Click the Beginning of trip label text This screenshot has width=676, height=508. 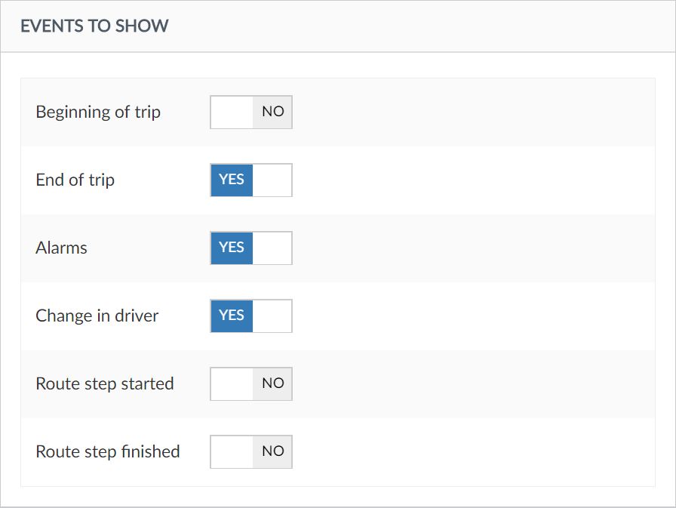(98, 112)
